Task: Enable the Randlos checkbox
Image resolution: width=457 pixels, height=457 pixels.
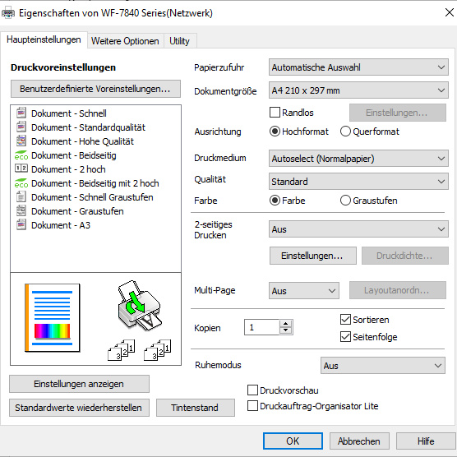Action: [275, 113]
